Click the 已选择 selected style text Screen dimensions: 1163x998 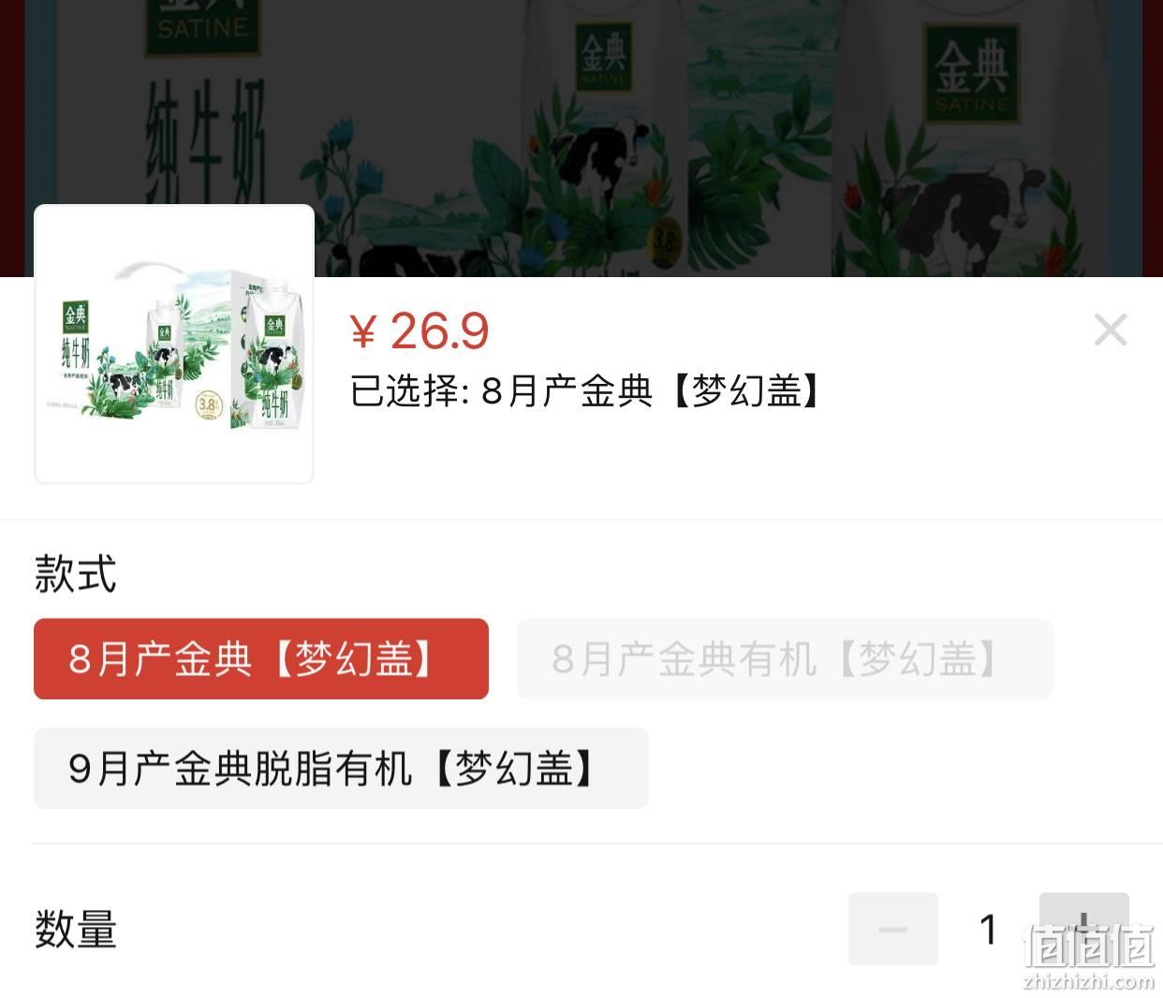coord(585,390)
